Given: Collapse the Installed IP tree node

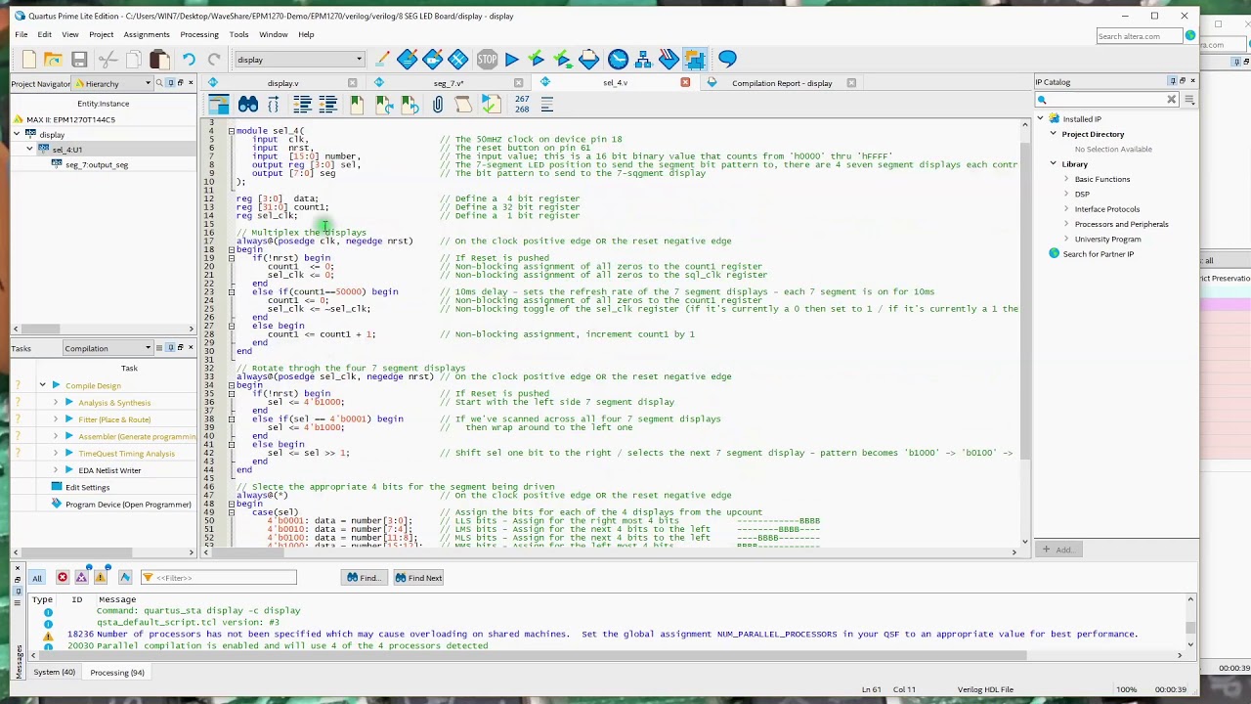Looking at the screenshot, I should (1039, 119).
